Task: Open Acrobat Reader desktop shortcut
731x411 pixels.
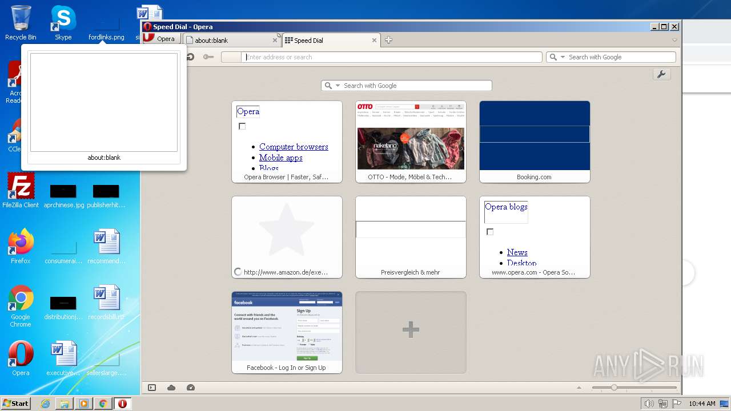Action: [15, 83]
